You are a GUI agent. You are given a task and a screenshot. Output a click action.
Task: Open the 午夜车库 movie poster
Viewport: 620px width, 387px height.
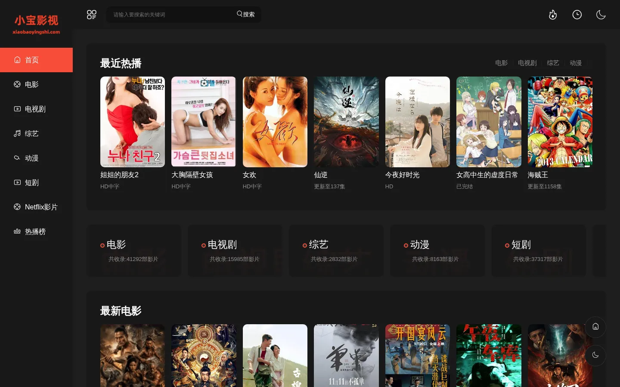(489, 356)
